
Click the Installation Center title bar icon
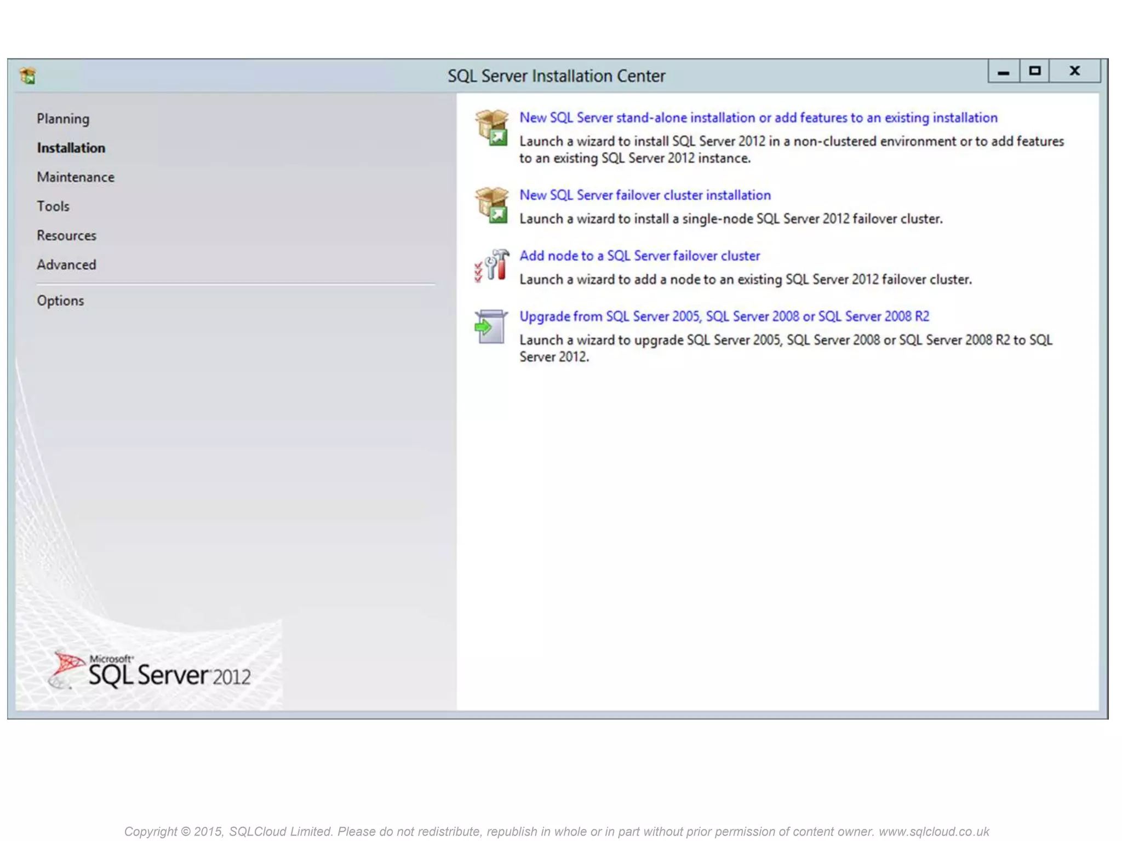(27, 76)
